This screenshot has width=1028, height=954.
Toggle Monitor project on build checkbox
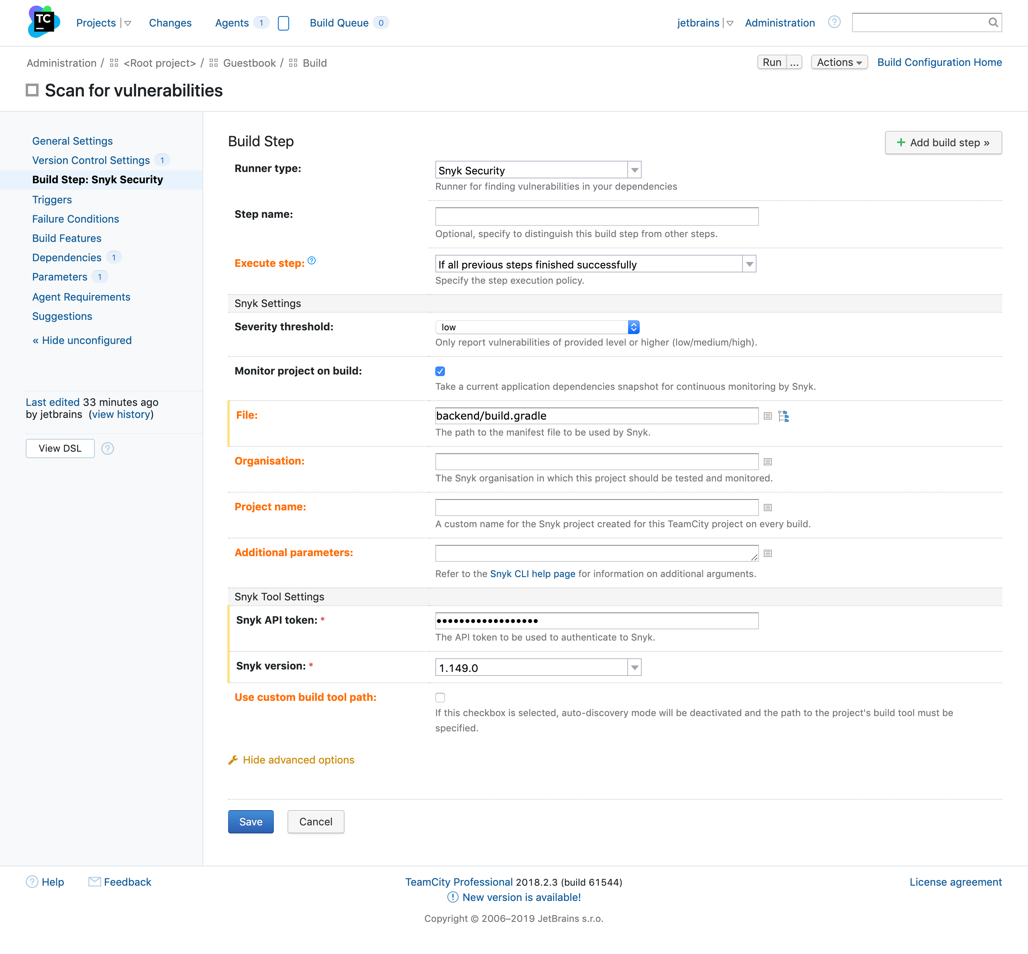440,371
